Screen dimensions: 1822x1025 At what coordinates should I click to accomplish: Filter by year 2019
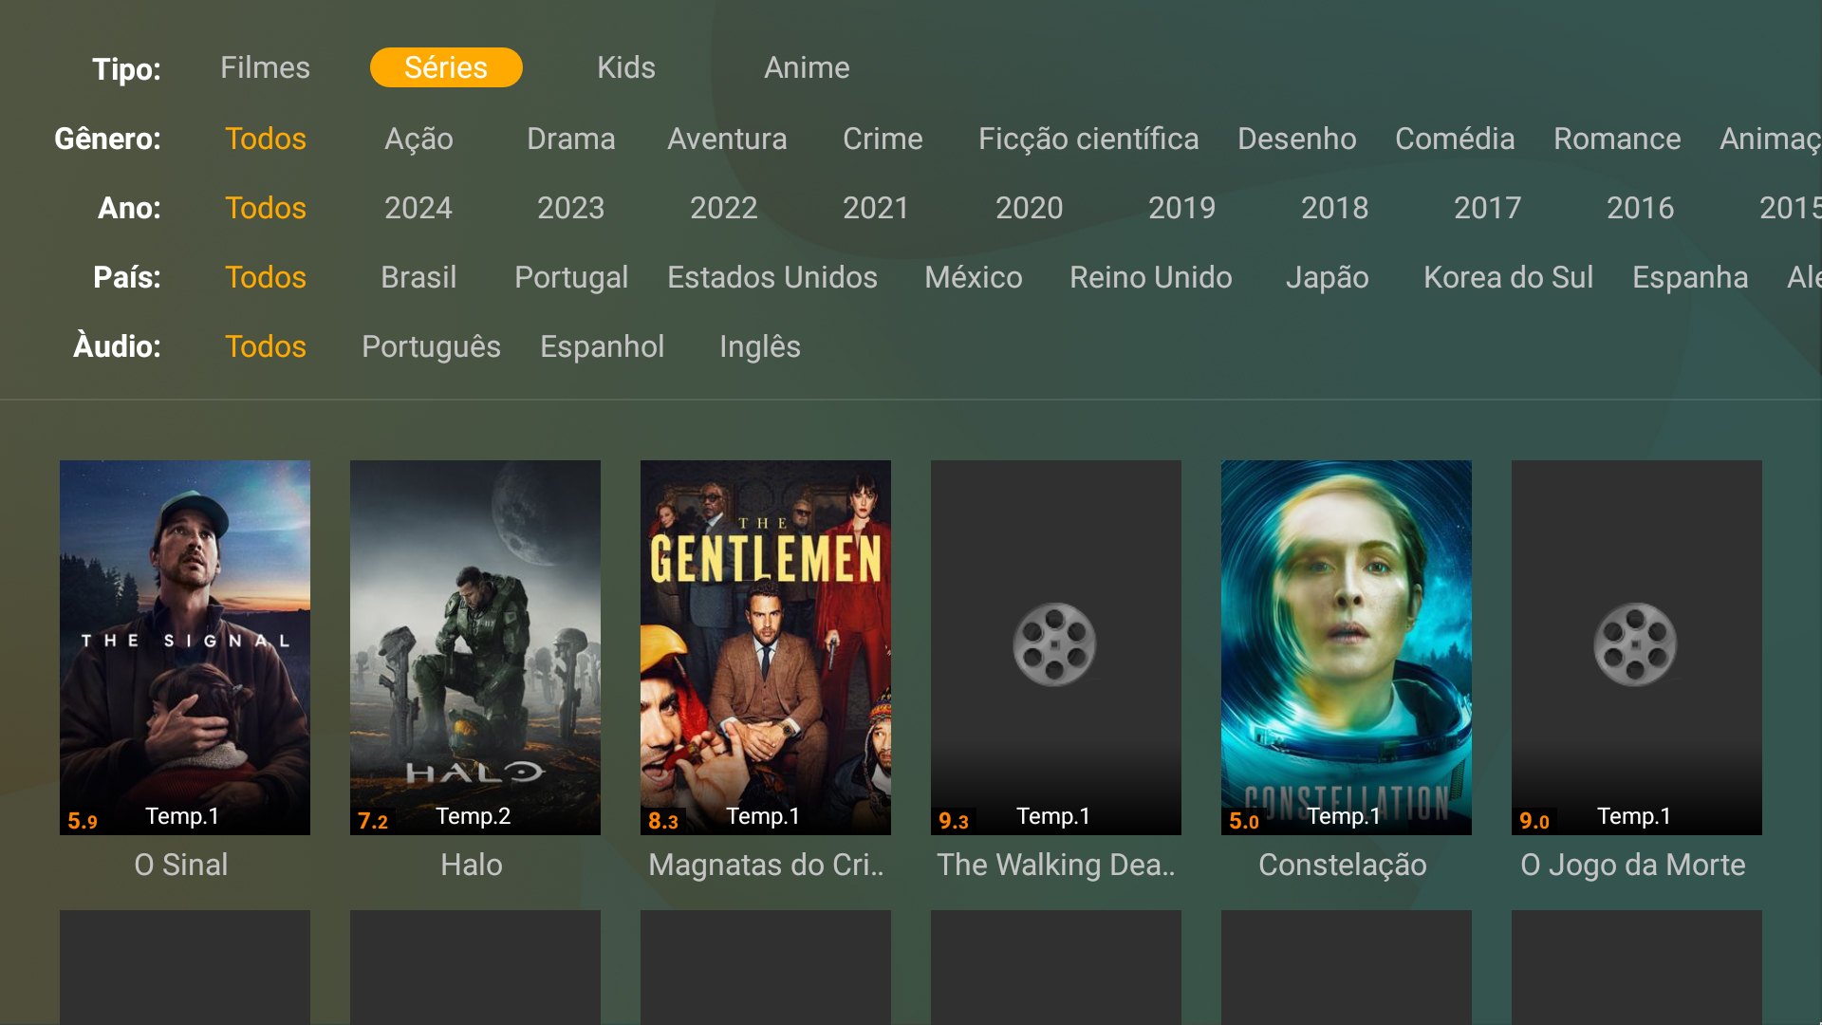click(1182, 208)
